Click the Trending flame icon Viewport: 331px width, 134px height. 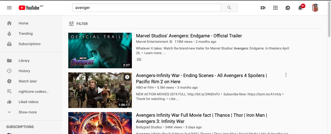[x=9, y=33]
